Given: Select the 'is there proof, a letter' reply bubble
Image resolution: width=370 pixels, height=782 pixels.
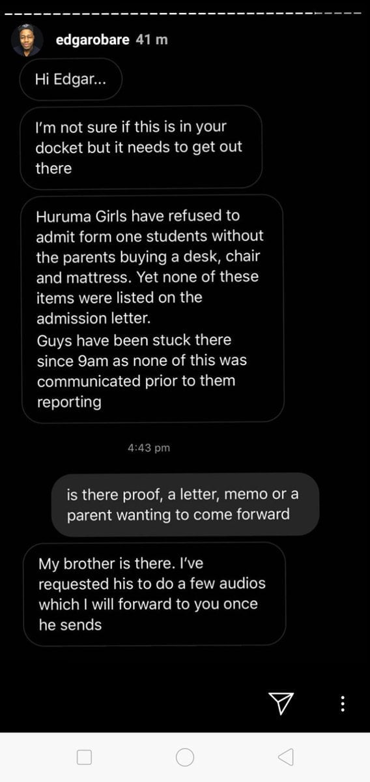Looking at the screenshot, I should 185,504.
